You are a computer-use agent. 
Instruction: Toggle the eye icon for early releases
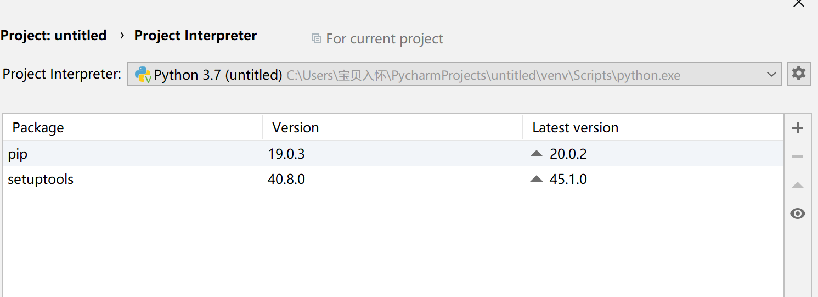coord(798,214)
